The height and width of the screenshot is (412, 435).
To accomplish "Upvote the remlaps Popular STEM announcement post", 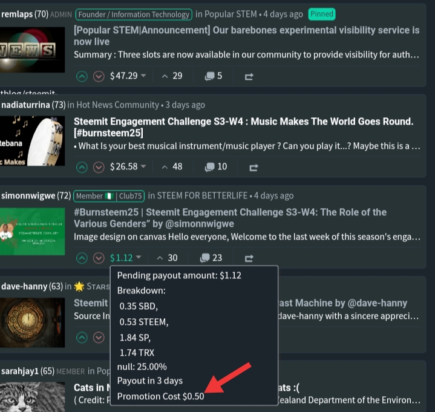I will [82, 76].
